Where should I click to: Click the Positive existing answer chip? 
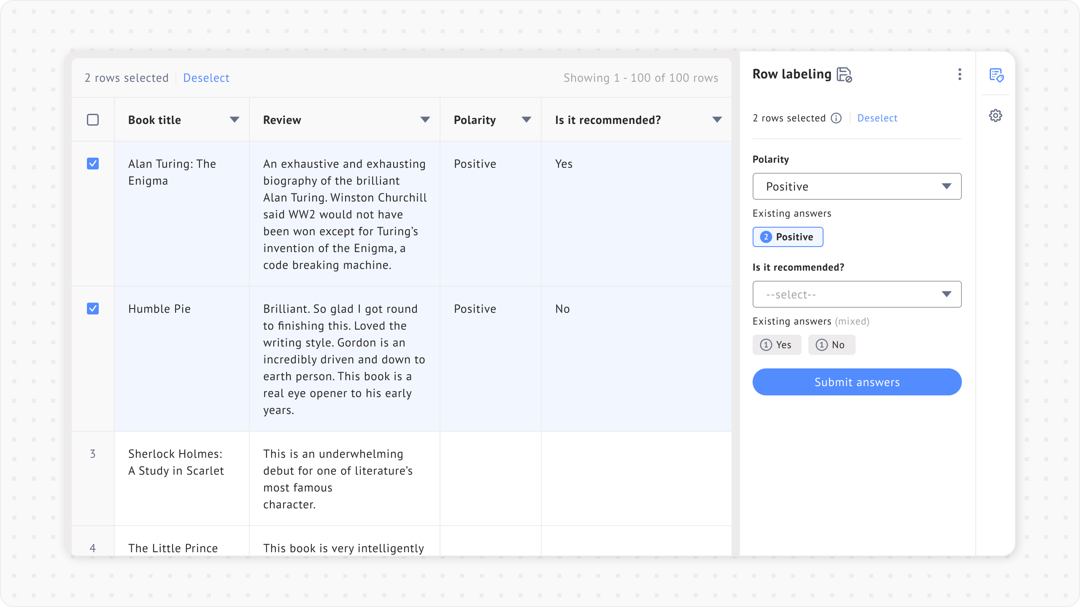tap(788, 237)
